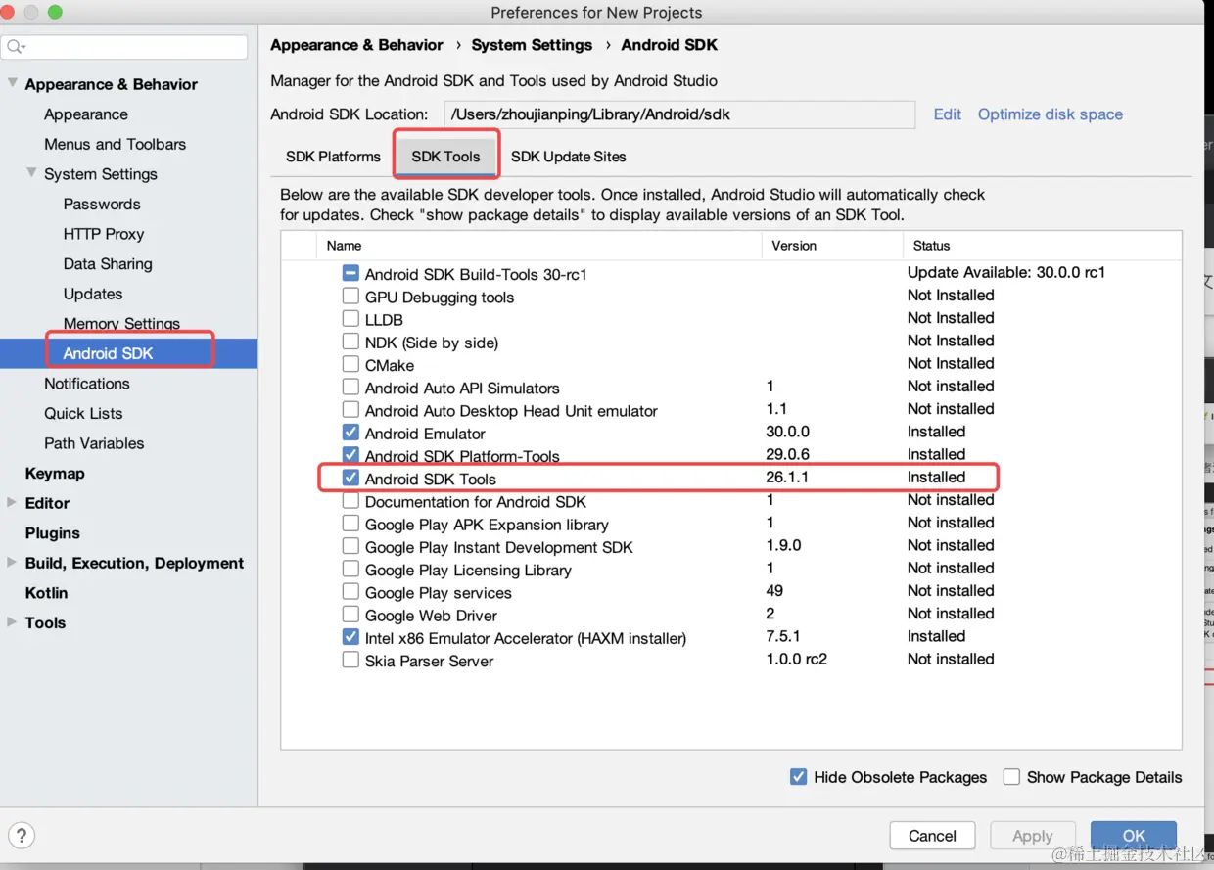The height and width of the screenshot is (870, 1214).
Task: Open Menus and Toolbars settings
Action: pyautogui.click(x=115, y=144)
